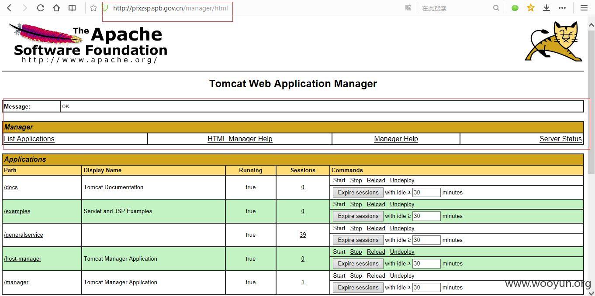The height and width of the screenshot is (296, 595).
Task: Open the QR code icon in address bar
Action: pyautogui.click(x=408, y=8)
